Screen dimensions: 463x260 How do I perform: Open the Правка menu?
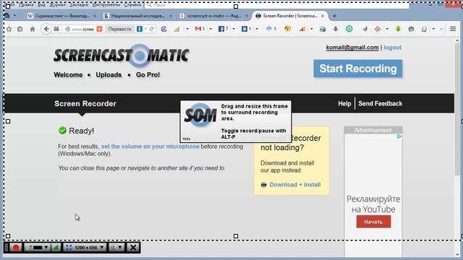[26, 5]
